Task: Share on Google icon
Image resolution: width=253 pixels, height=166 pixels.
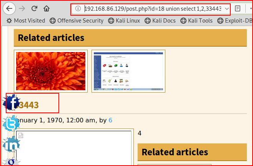Action: [11, 161]
